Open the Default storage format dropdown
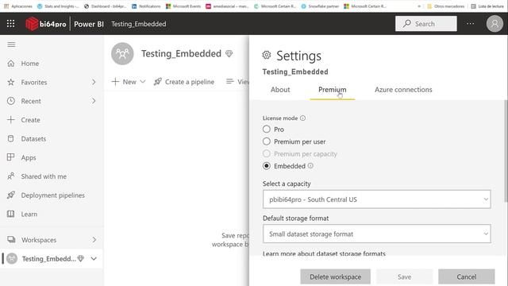The image size is (508, 286). pos(377,234)
